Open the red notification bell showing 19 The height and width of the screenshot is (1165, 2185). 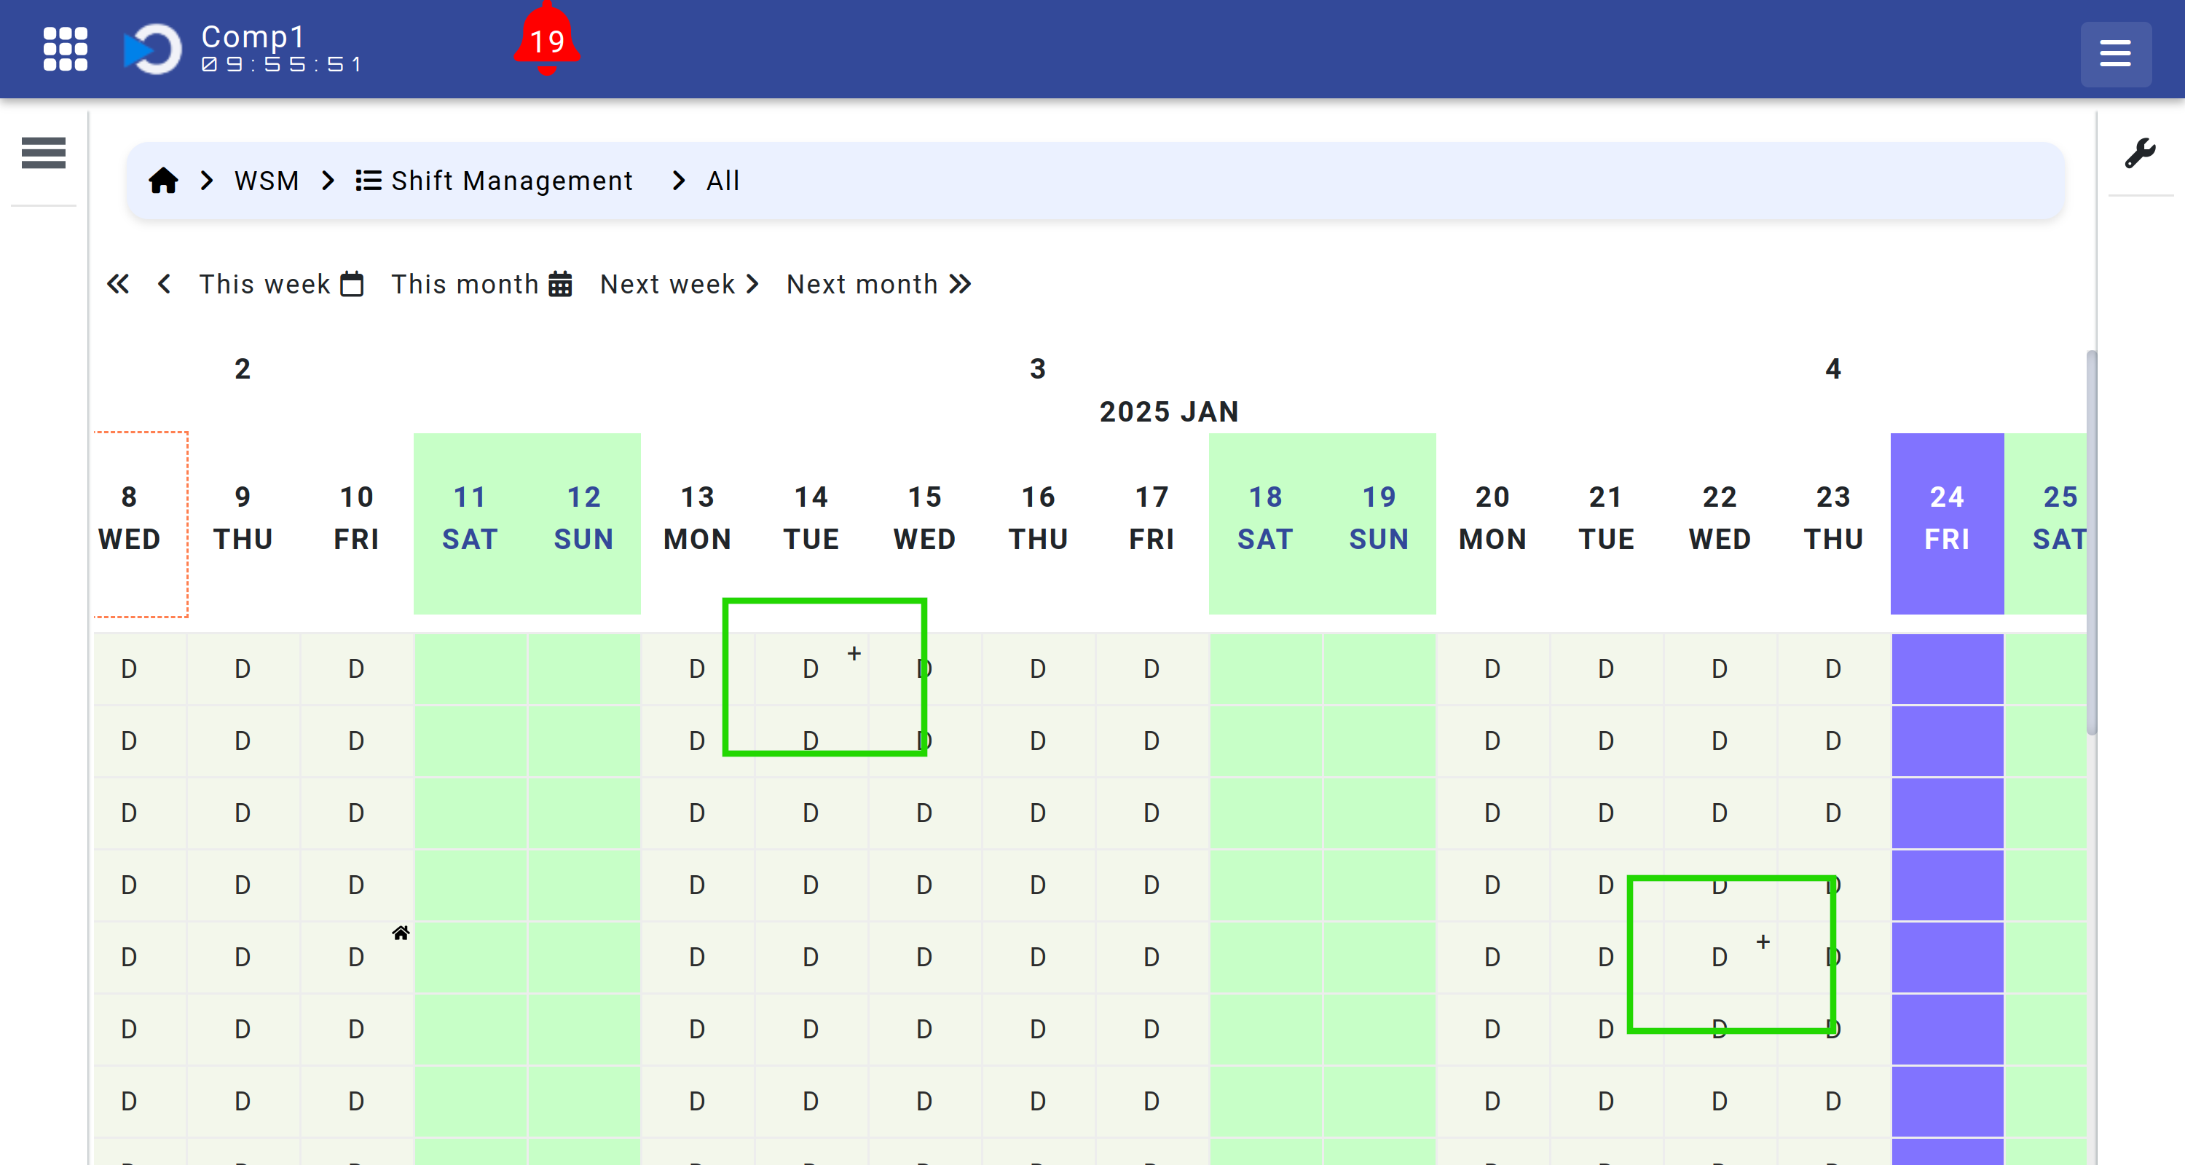[547, 39]
